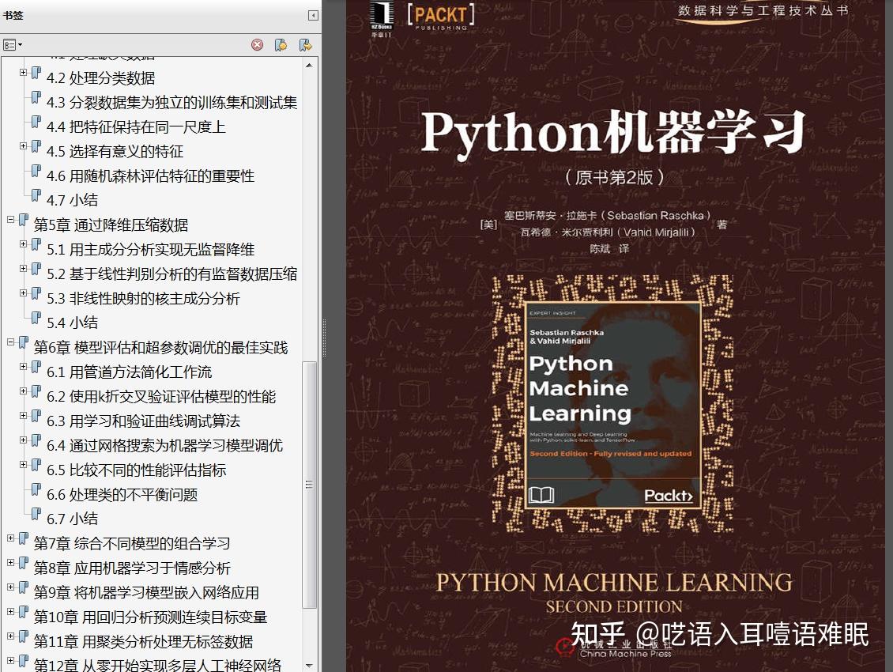This screenshot has height=672, width=893.
Task: Open the bookmarks options menu dropdown
Action: pos(13,45)
